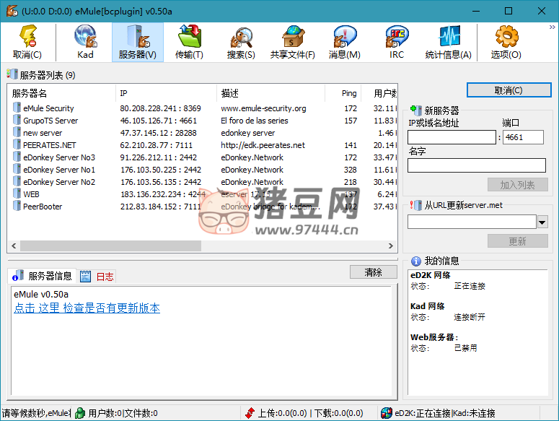Expand the toolbar overflow chevron
Viewport: 559px width, 421px height.
[552, 27]
